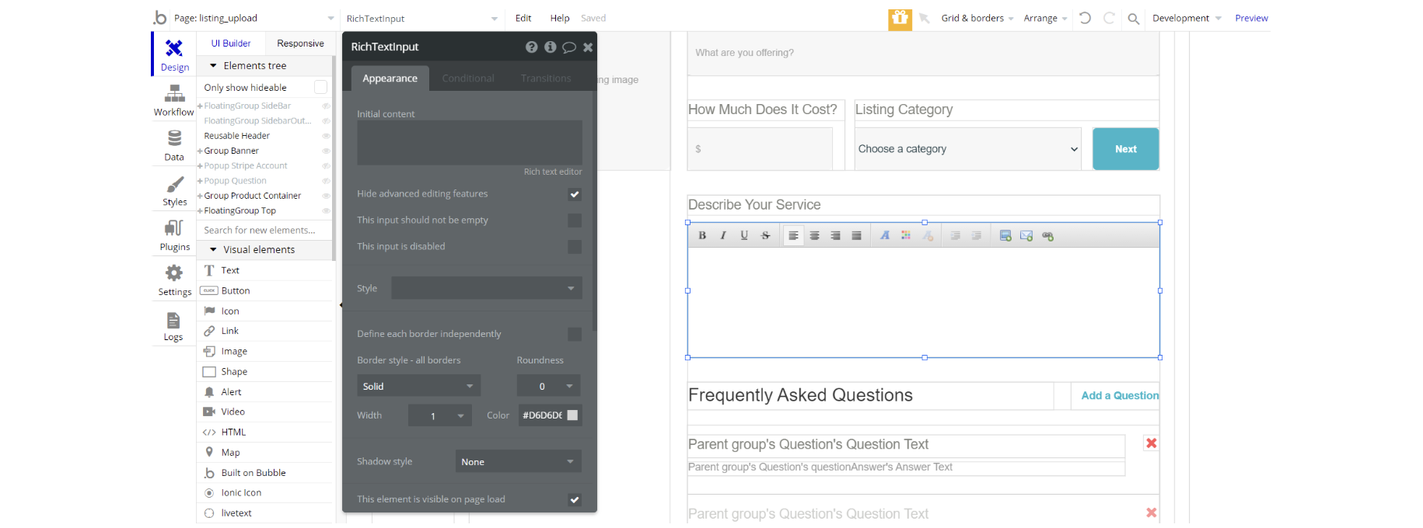Open the Data section icon
The width and height of the screenshot is (1423, 528).
pos(174,145)
